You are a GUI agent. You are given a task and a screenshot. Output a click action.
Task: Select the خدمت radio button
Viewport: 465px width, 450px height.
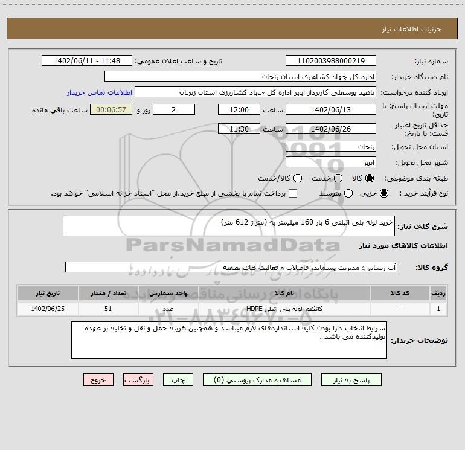tap(338, 178)
